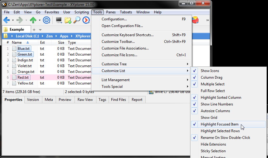This screenshot has height=158, width=268.
Task: Click the computer Drives toolbar icon
Action: pos(59,20)
